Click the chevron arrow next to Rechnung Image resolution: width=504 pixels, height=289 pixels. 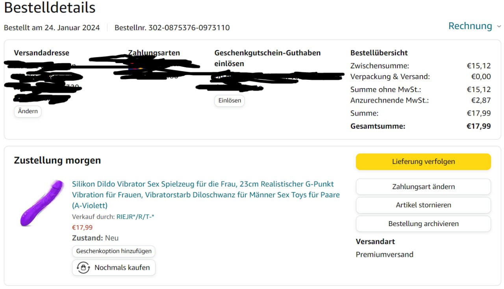(x=499, y=27)
